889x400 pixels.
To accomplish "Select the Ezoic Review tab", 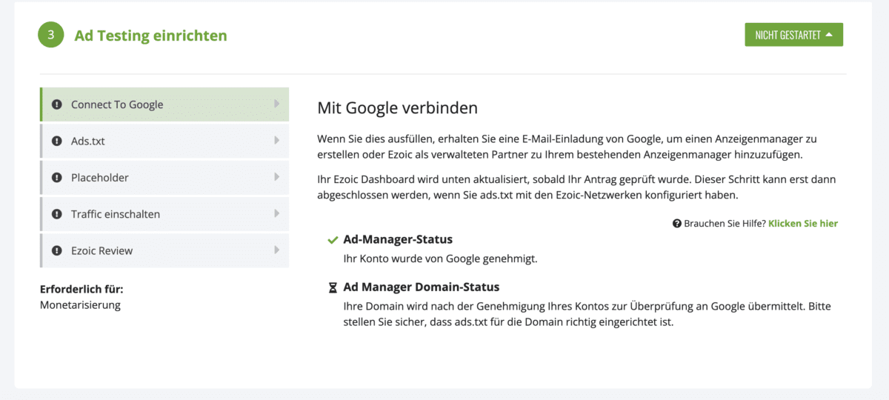I will tap(164, 250).
